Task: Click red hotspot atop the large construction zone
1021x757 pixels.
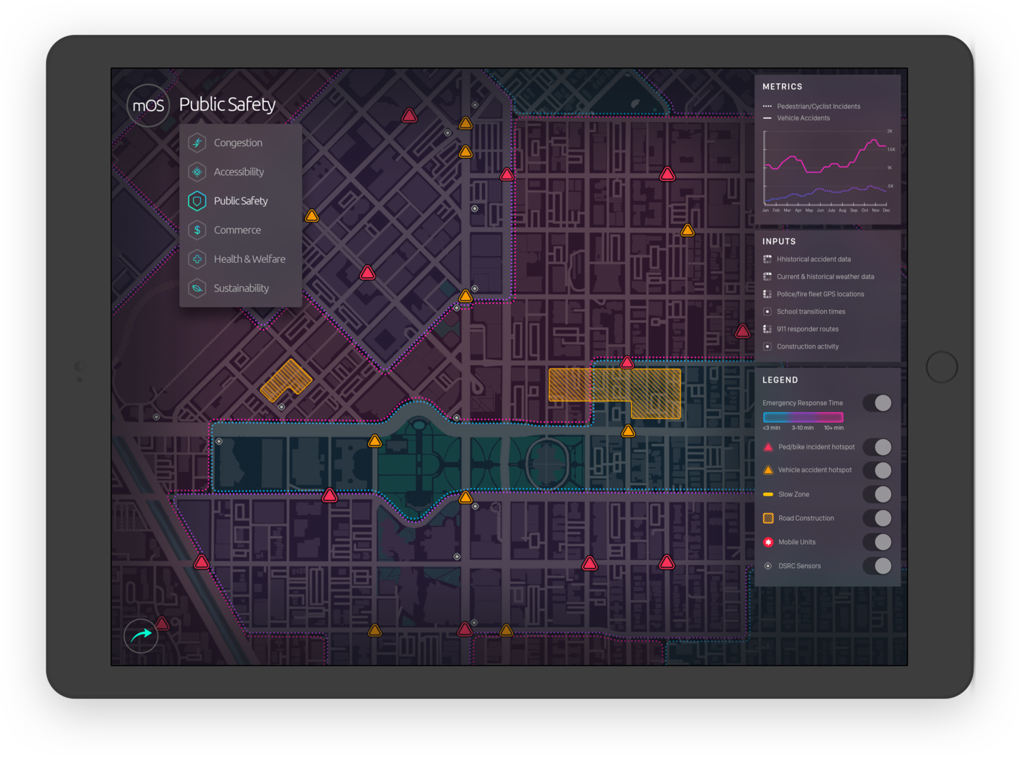Action: pyautogui.click(x=627, y=363)
